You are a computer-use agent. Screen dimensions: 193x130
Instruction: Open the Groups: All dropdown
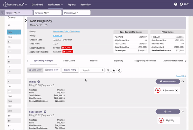click(48, 13)
